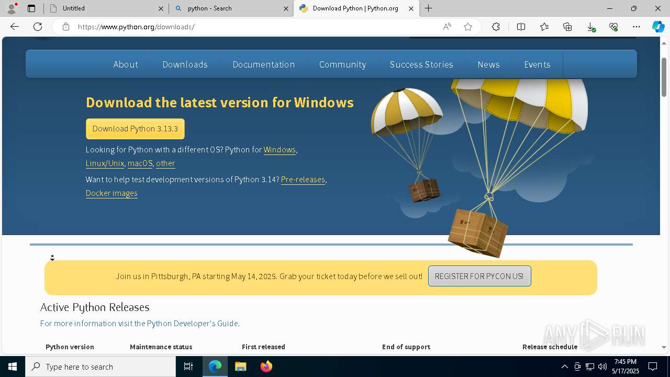Reload the page with refresh icon
The width and height of the screenshot is (670, 377).
[38, 27]
